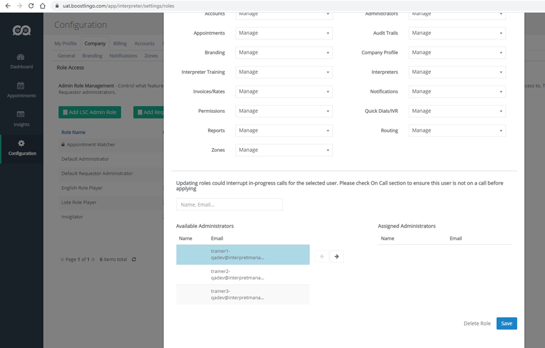
Task: Expand the Zones permission dropdown
Action: click(x=284, y=150)
